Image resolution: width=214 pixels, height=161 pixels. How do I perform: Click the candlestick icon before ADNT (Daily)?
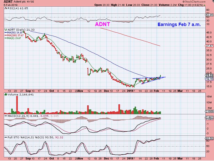click(x=6, y=30)
